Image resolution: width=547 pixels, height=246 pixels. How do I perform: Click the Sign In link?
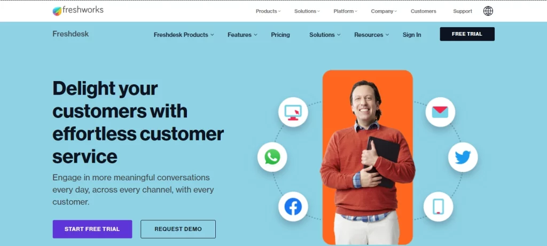click(412, 35)
